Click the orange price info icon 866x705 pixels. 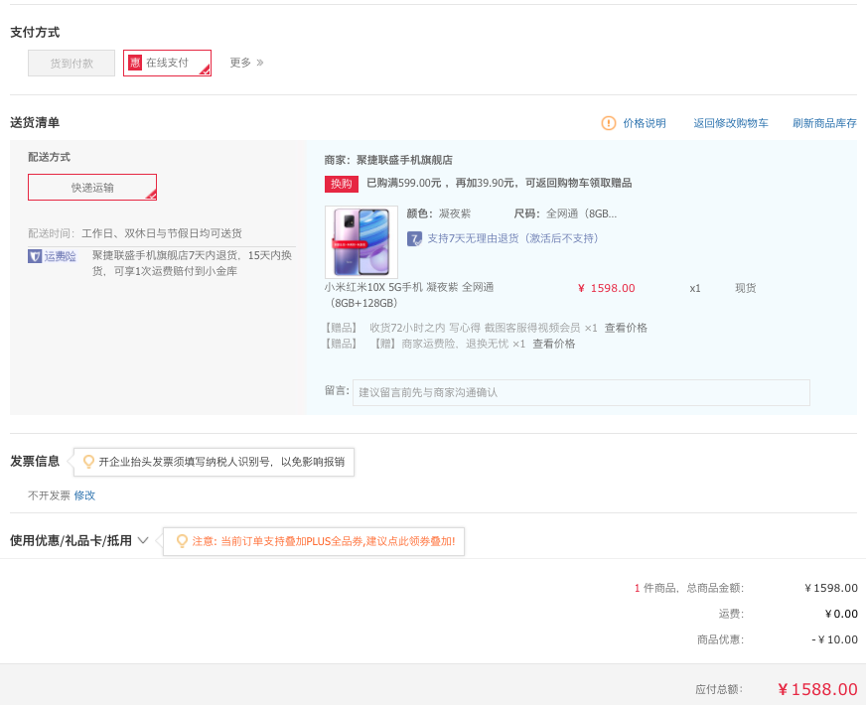[x=608, y=123]
